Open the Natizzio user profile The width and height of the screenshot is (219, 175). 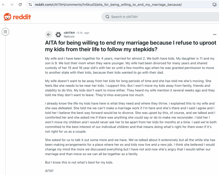(69, 37)
